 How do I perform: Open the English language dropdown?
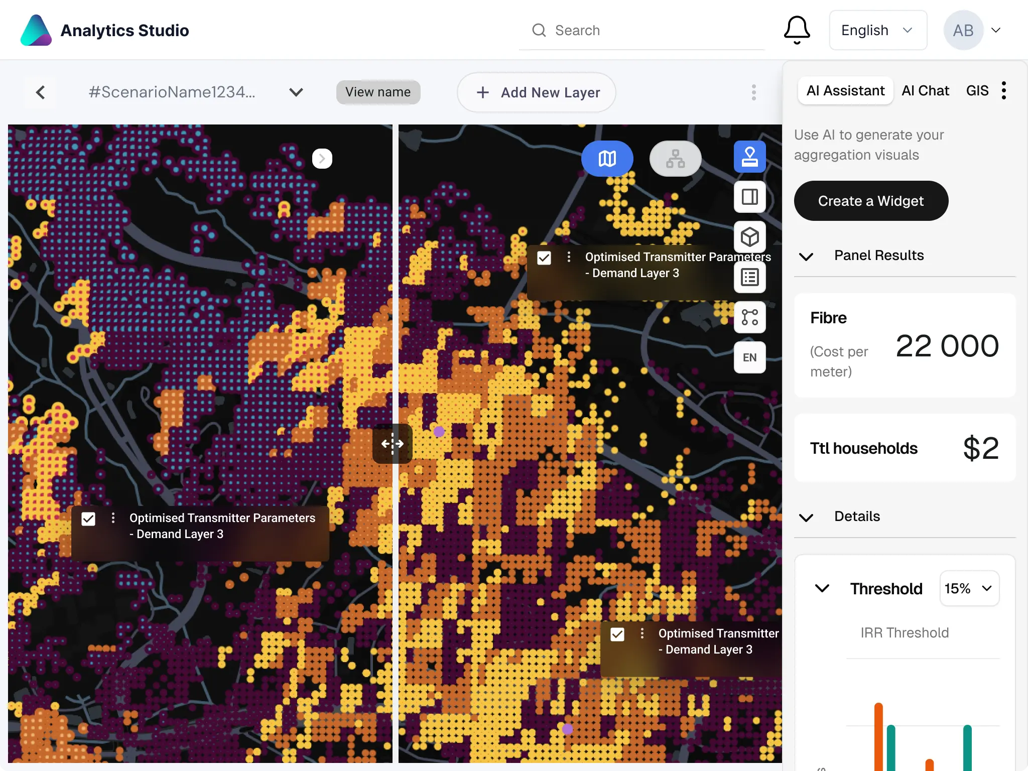click(x=877, y=30)
